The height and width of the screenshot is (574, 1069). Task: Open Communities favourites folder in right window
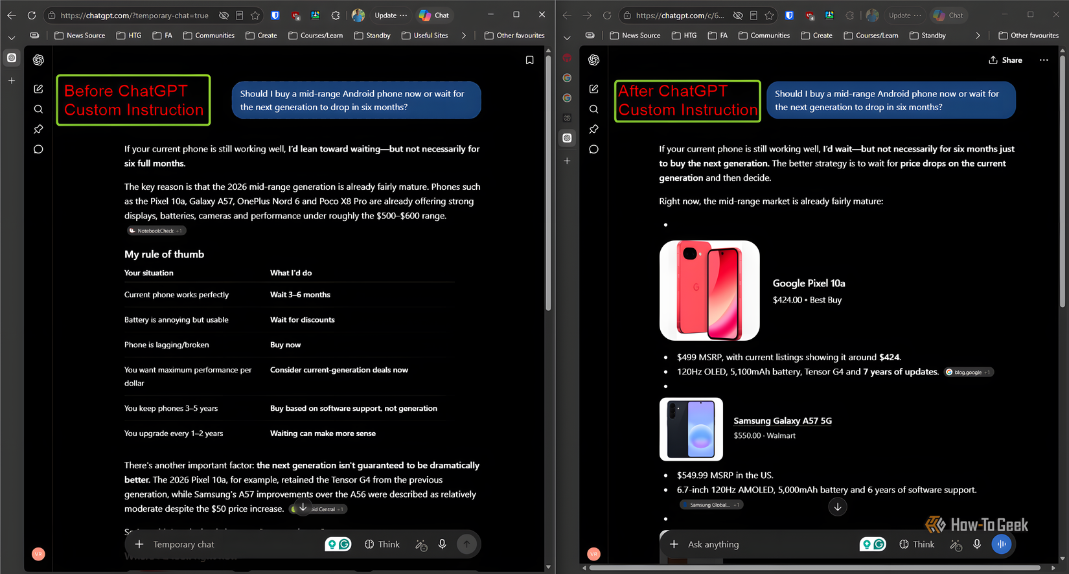764,36
